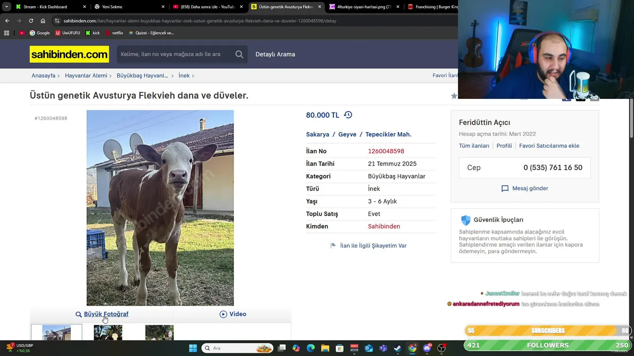Click the Geyve location link
Image resolution: width=634 pixels, height=356 pixels.
347,134
